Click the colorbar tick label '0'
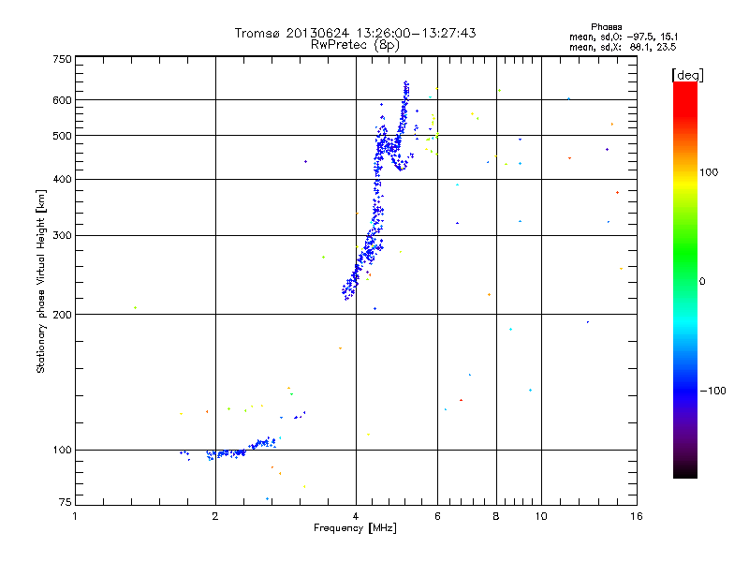The image size is (749, 562). pos(702,282)
